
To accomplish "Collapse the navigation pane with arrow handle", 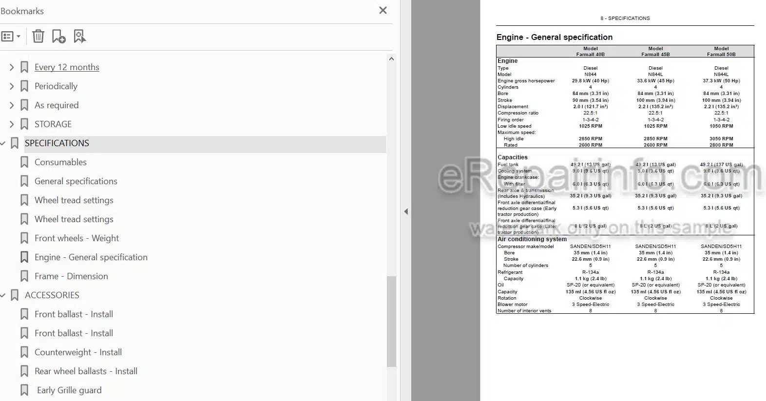I will (x=406, y=211).
